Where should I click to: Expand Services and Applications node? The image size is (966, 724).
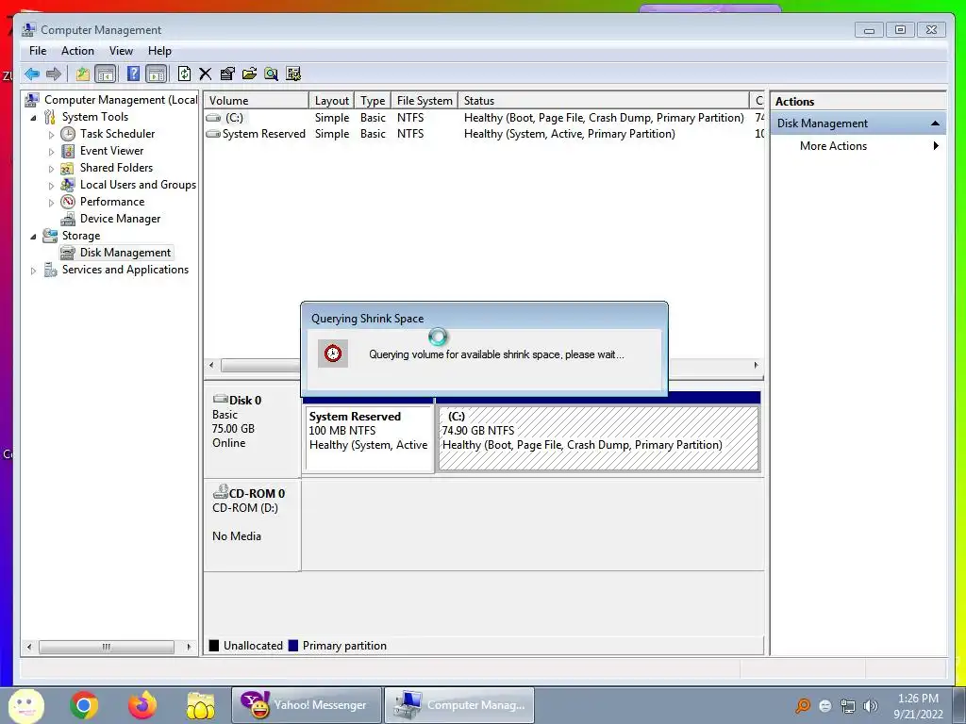(x=33, y=271)
